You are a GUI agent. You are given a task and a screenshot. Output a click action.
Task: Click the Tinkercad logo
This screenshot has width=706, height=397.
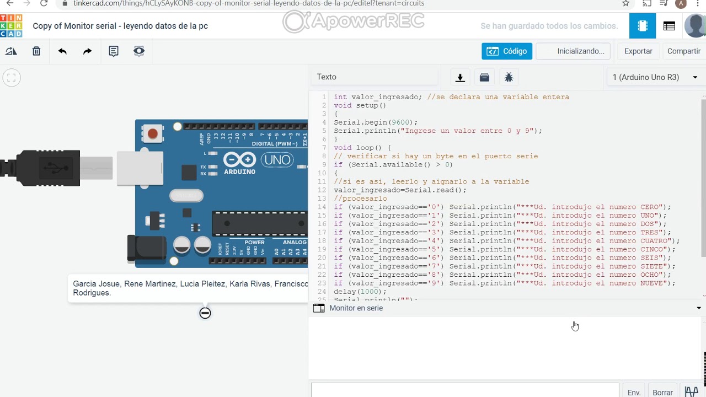click(11, 26)
